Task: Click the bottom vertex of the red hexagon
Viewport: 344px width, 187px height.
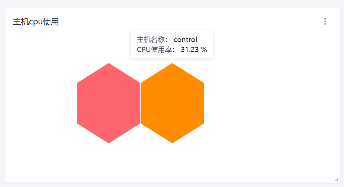Action: click(109, 142)
